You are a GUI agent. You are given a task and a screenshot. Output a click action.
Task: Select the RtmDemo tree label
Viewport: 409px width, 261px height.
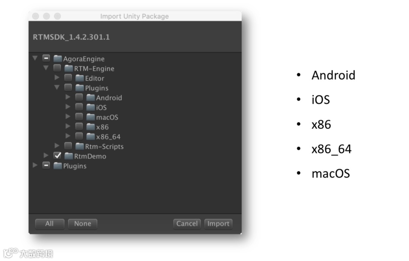click(90, 156)
